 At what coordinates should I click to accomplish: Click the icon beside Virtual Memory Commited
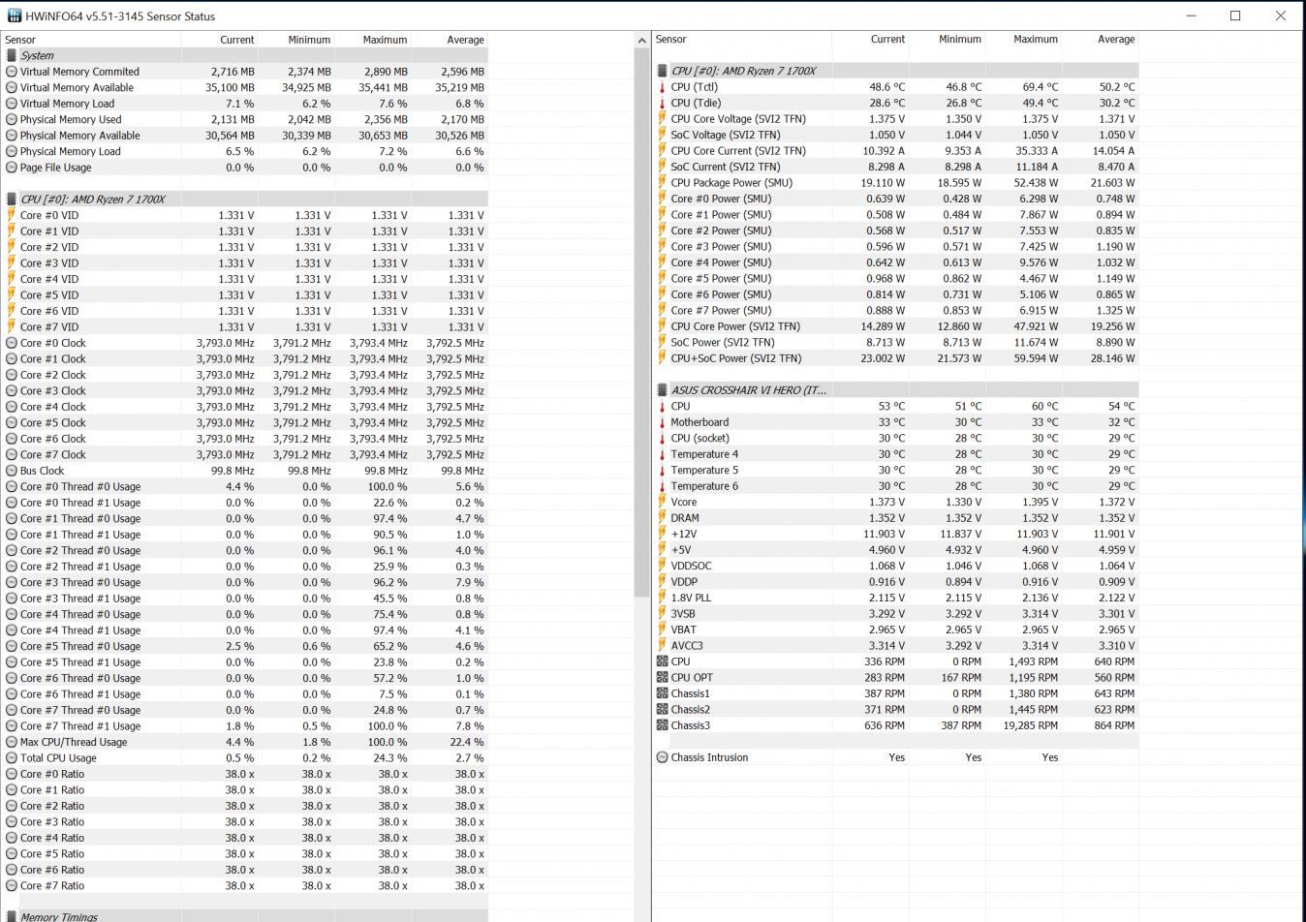12,72
